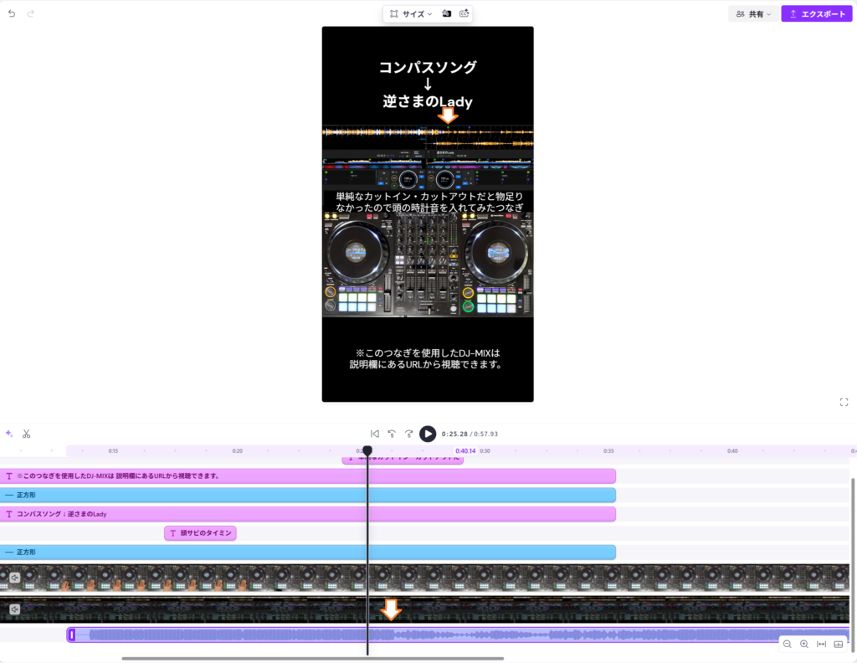Skip back 5 seconds
857x663 pixels.
pos(391,434)
